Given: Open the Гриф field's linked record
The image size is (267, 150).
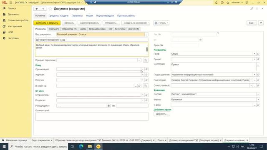Looking at the screenshot, I should click(258, 54).
